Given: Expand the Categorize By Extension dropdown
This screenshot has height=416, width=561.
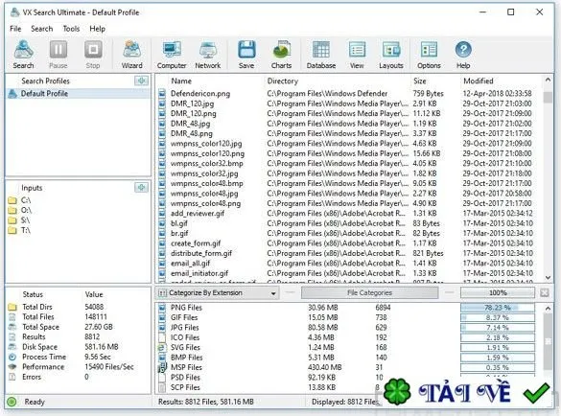Looking at the screenshot, I should pyautogui.click(x=218, y=293).
